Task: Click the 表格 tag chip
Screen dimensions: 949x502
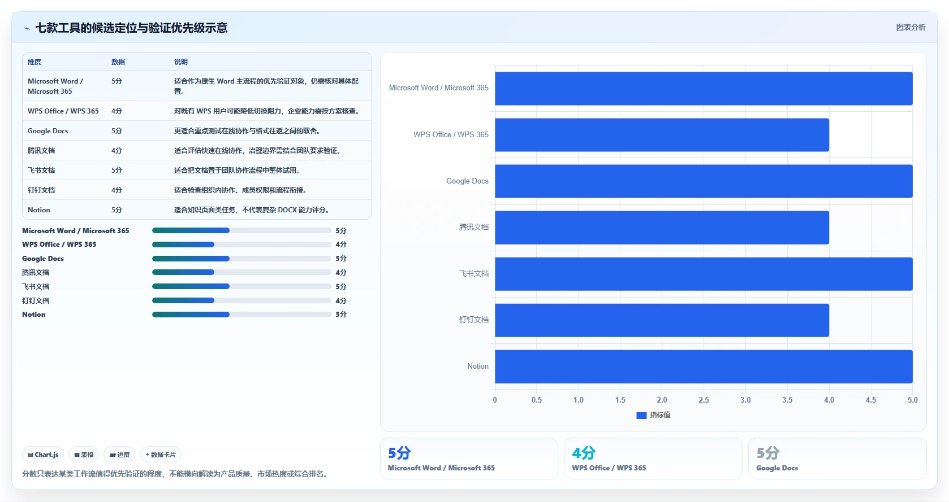Action: (84, 455)
